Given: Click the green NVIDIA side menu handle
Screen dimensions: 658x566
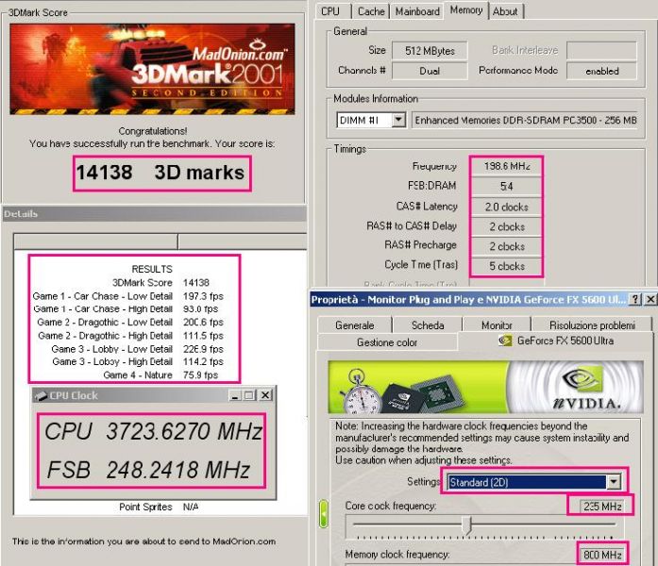Looking at the screenshot, I should pos(324,513).
